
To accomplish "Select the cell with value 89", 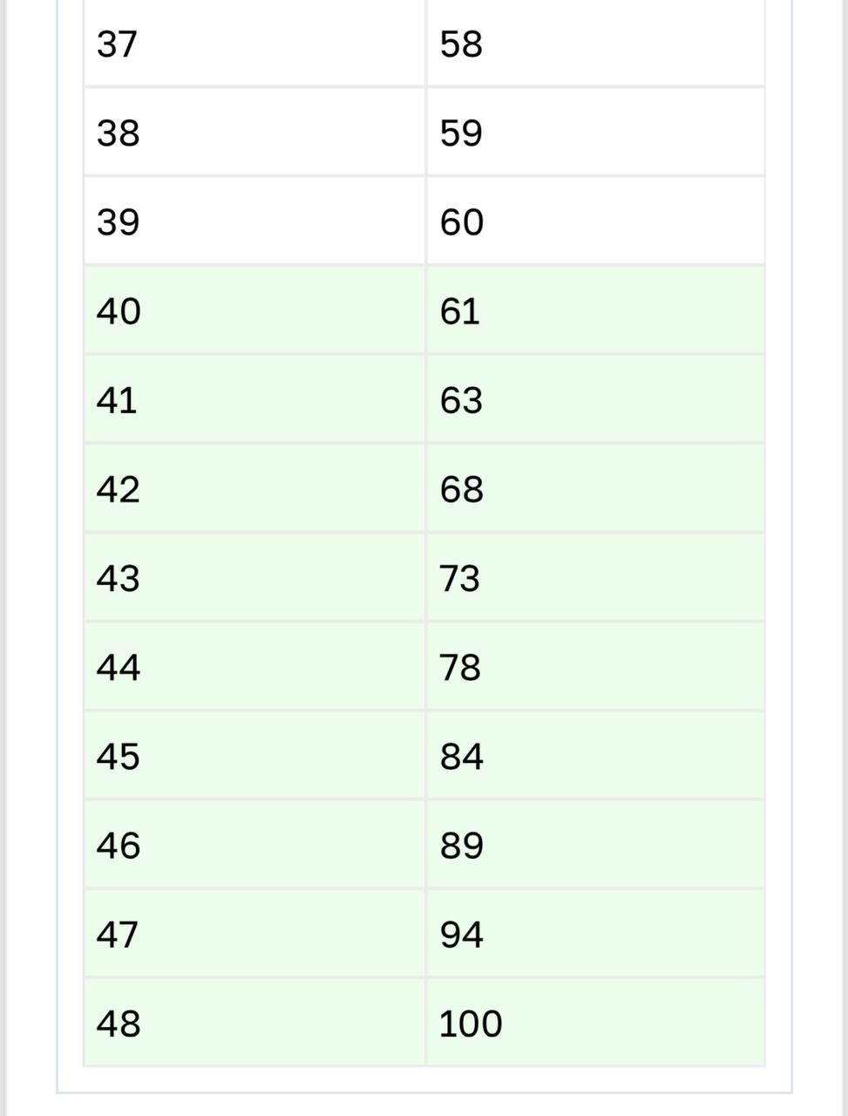I will [x=595, y=844].
